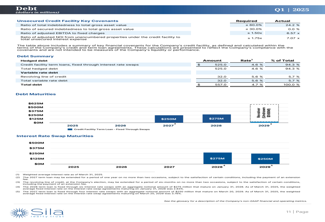The image size is (325, 222).
Task: Click the "Total hedged debt" row label
Action: [39, 69]
